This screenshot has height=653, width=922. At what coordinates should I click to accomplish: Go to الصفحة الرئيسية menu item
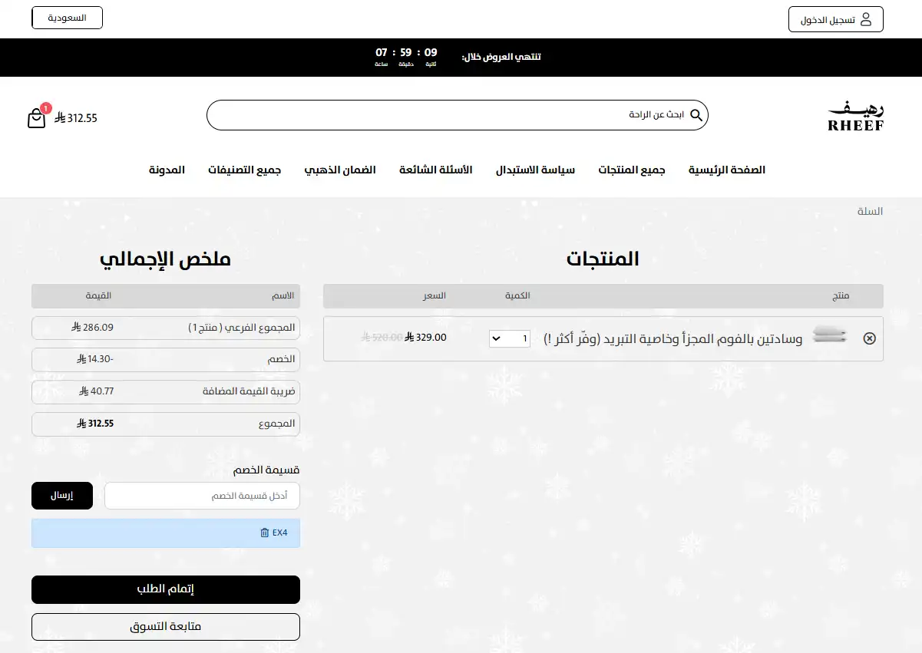(727, 170)
